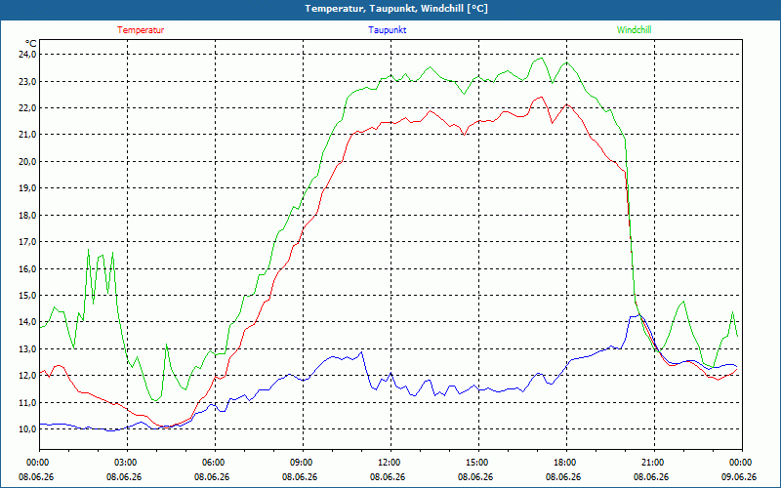Click the 21:00 time axis label
This screenshot has width=781, height=488.
[654, 463]
